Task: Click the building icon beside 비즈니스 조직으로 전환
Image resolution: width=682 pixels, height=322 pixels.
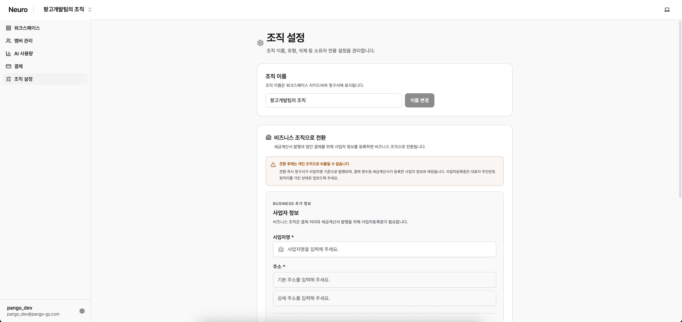Action: click(x=269, y=137)
